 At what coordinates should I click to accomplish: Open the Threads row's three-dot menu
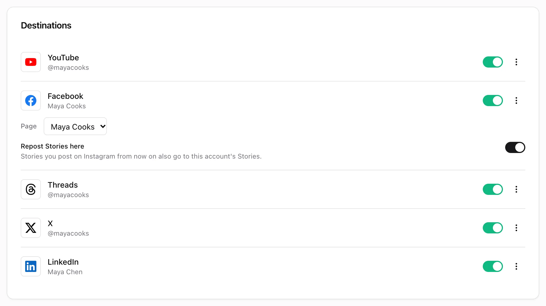[516, 189]
